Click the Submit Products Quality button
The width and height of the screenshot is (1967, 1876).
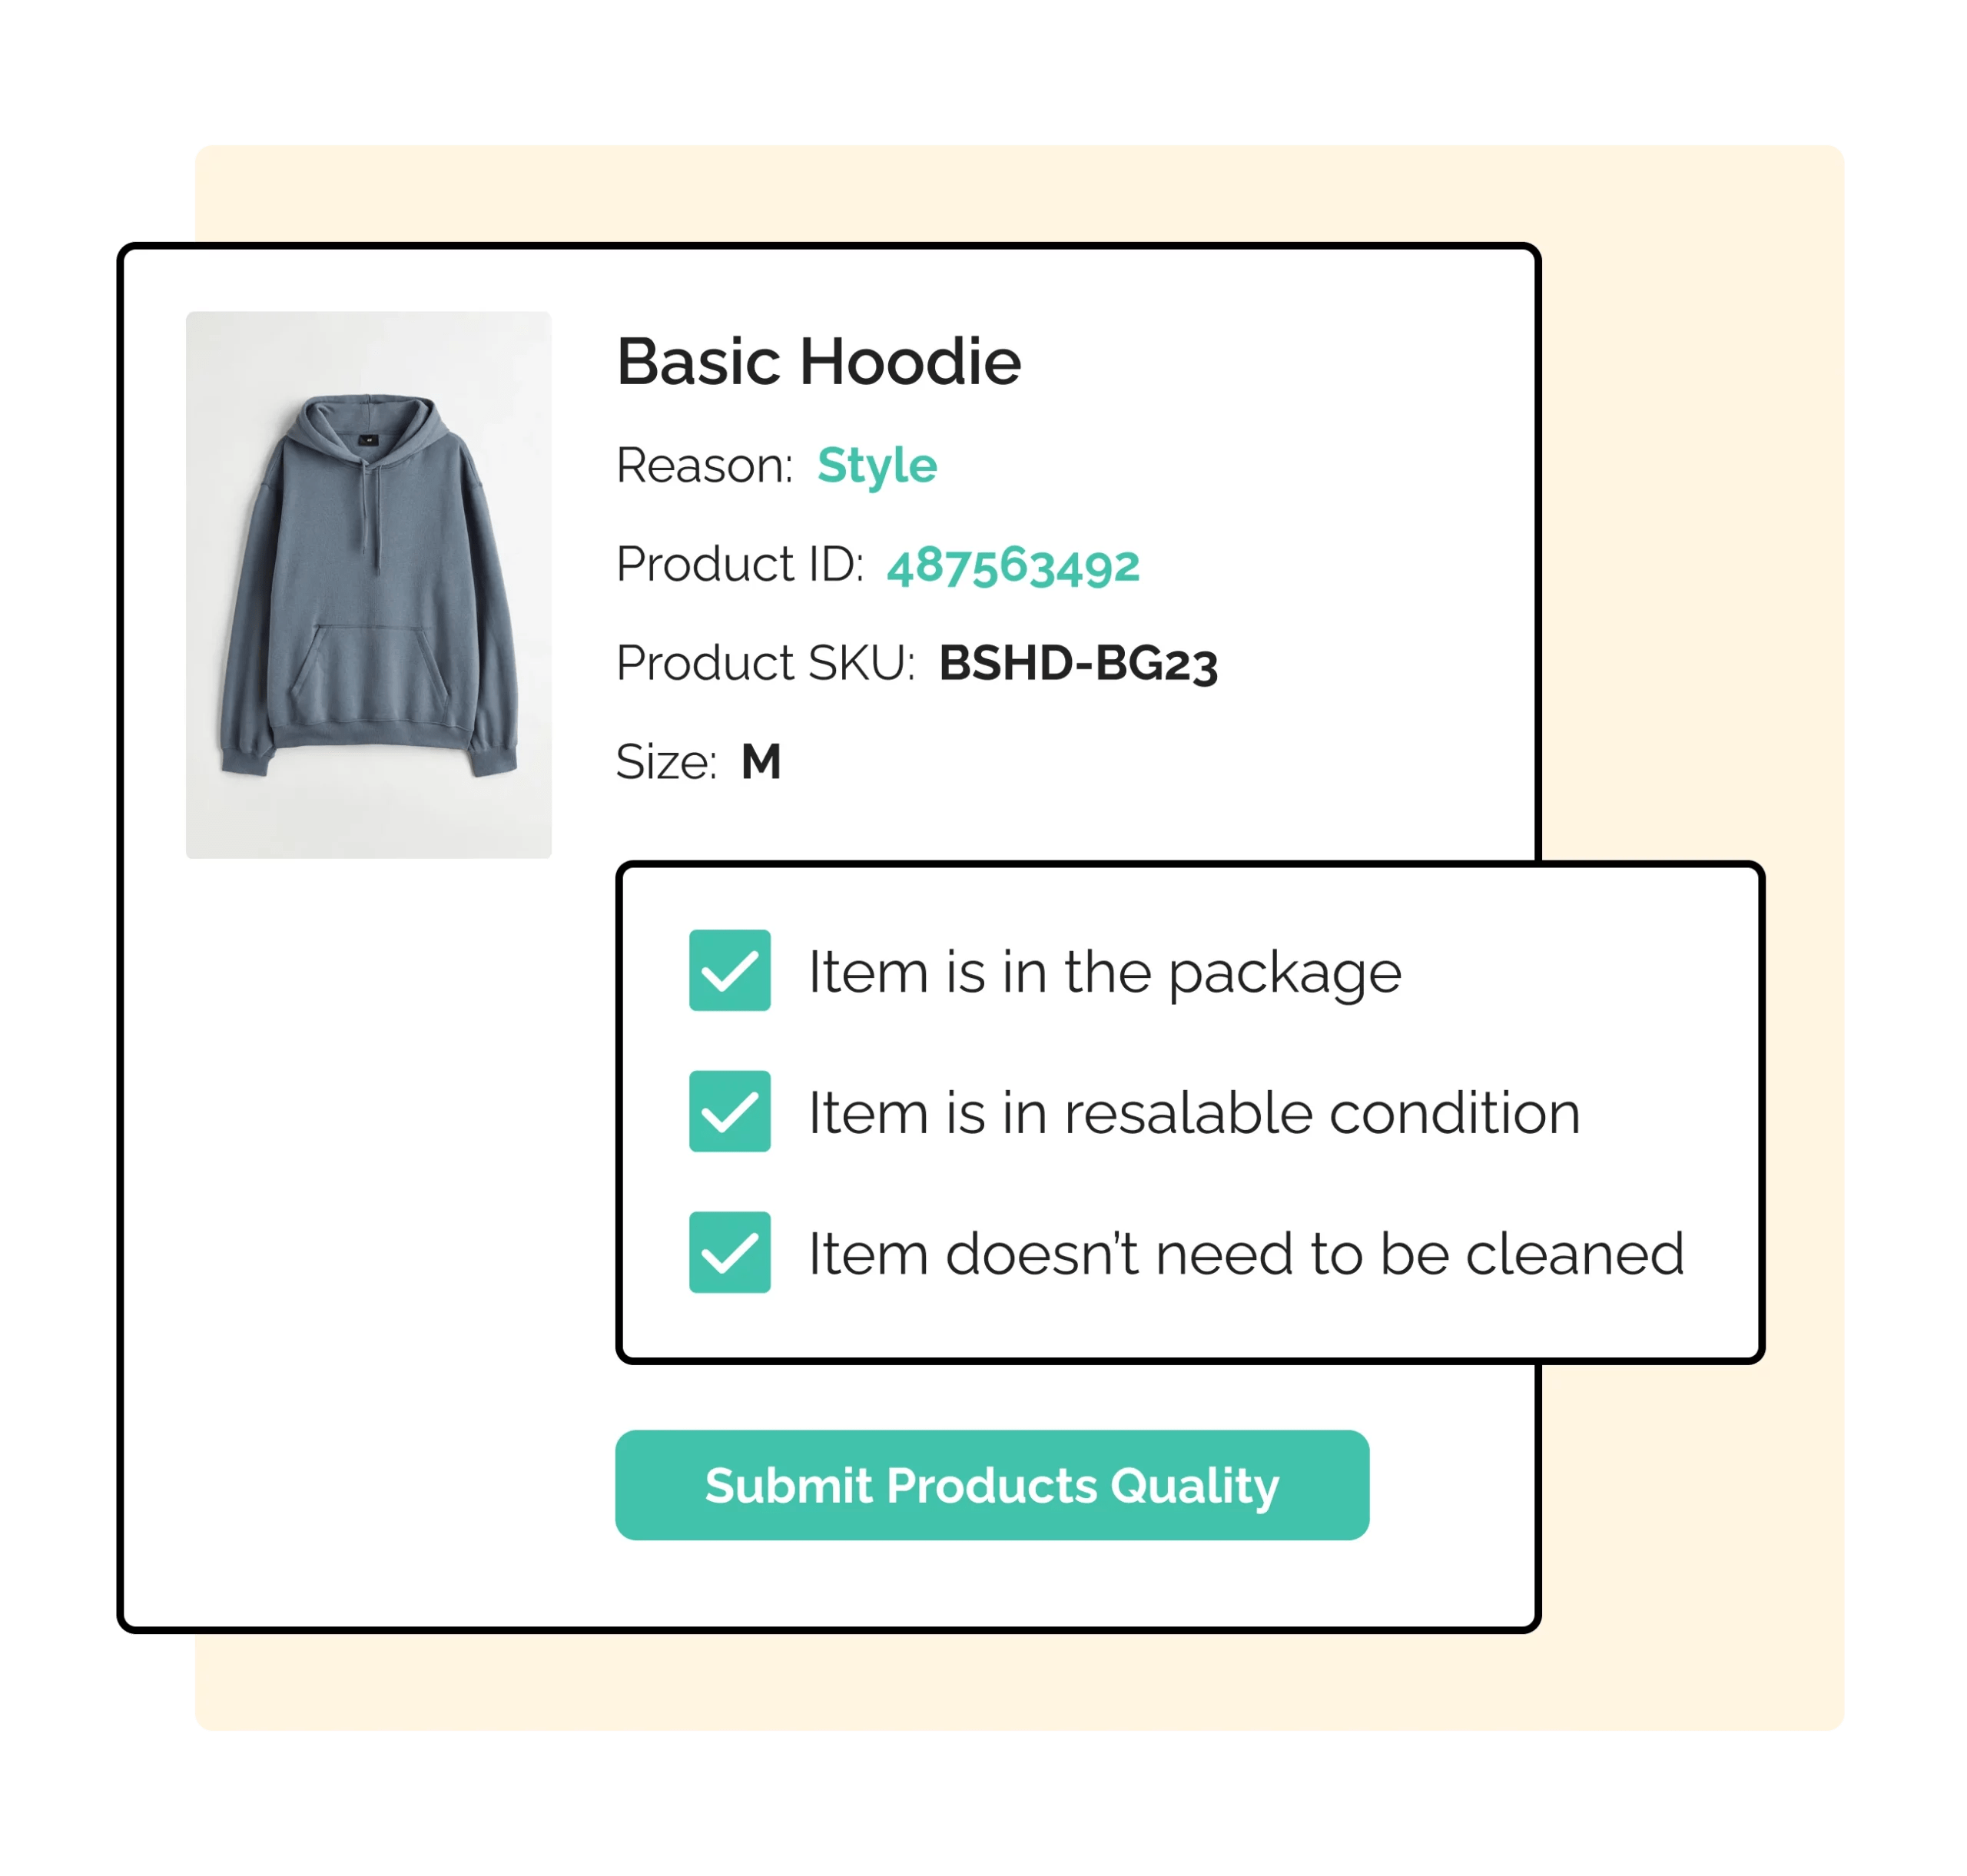coord(991,1485)
